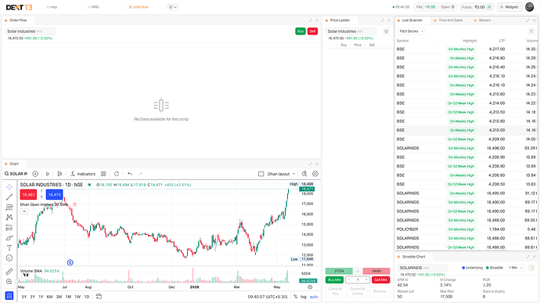The width and height of the screenshot is (540, 303).
Task: Switch to Time And Sales tab
Action: [448, 20]
